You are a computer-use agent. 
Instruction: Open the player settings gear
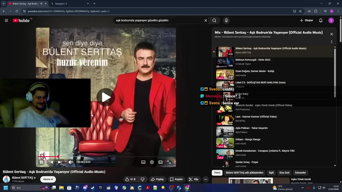point(152,162)
